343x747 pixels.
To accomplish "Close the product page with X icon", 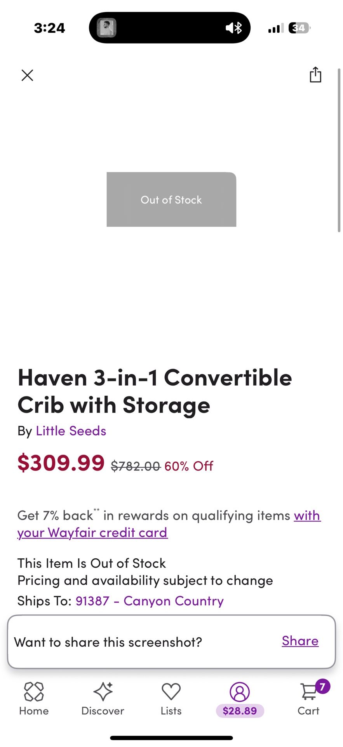I will (27, 75).
